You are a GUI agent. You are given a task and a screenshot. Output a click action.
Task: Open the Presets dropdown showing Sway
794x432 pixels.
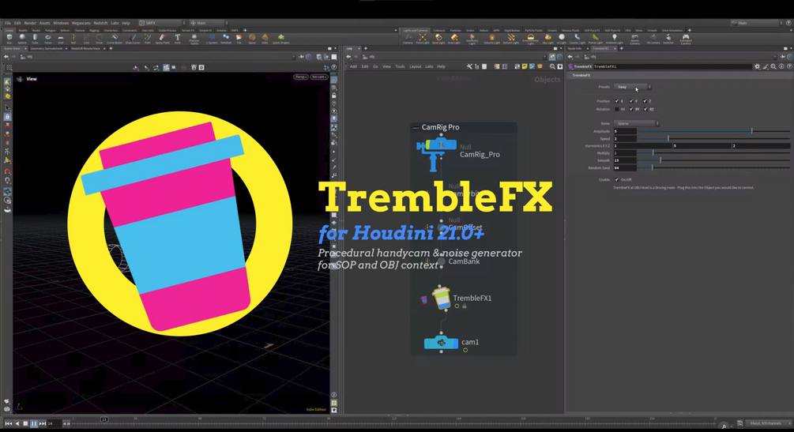[633, 87]
